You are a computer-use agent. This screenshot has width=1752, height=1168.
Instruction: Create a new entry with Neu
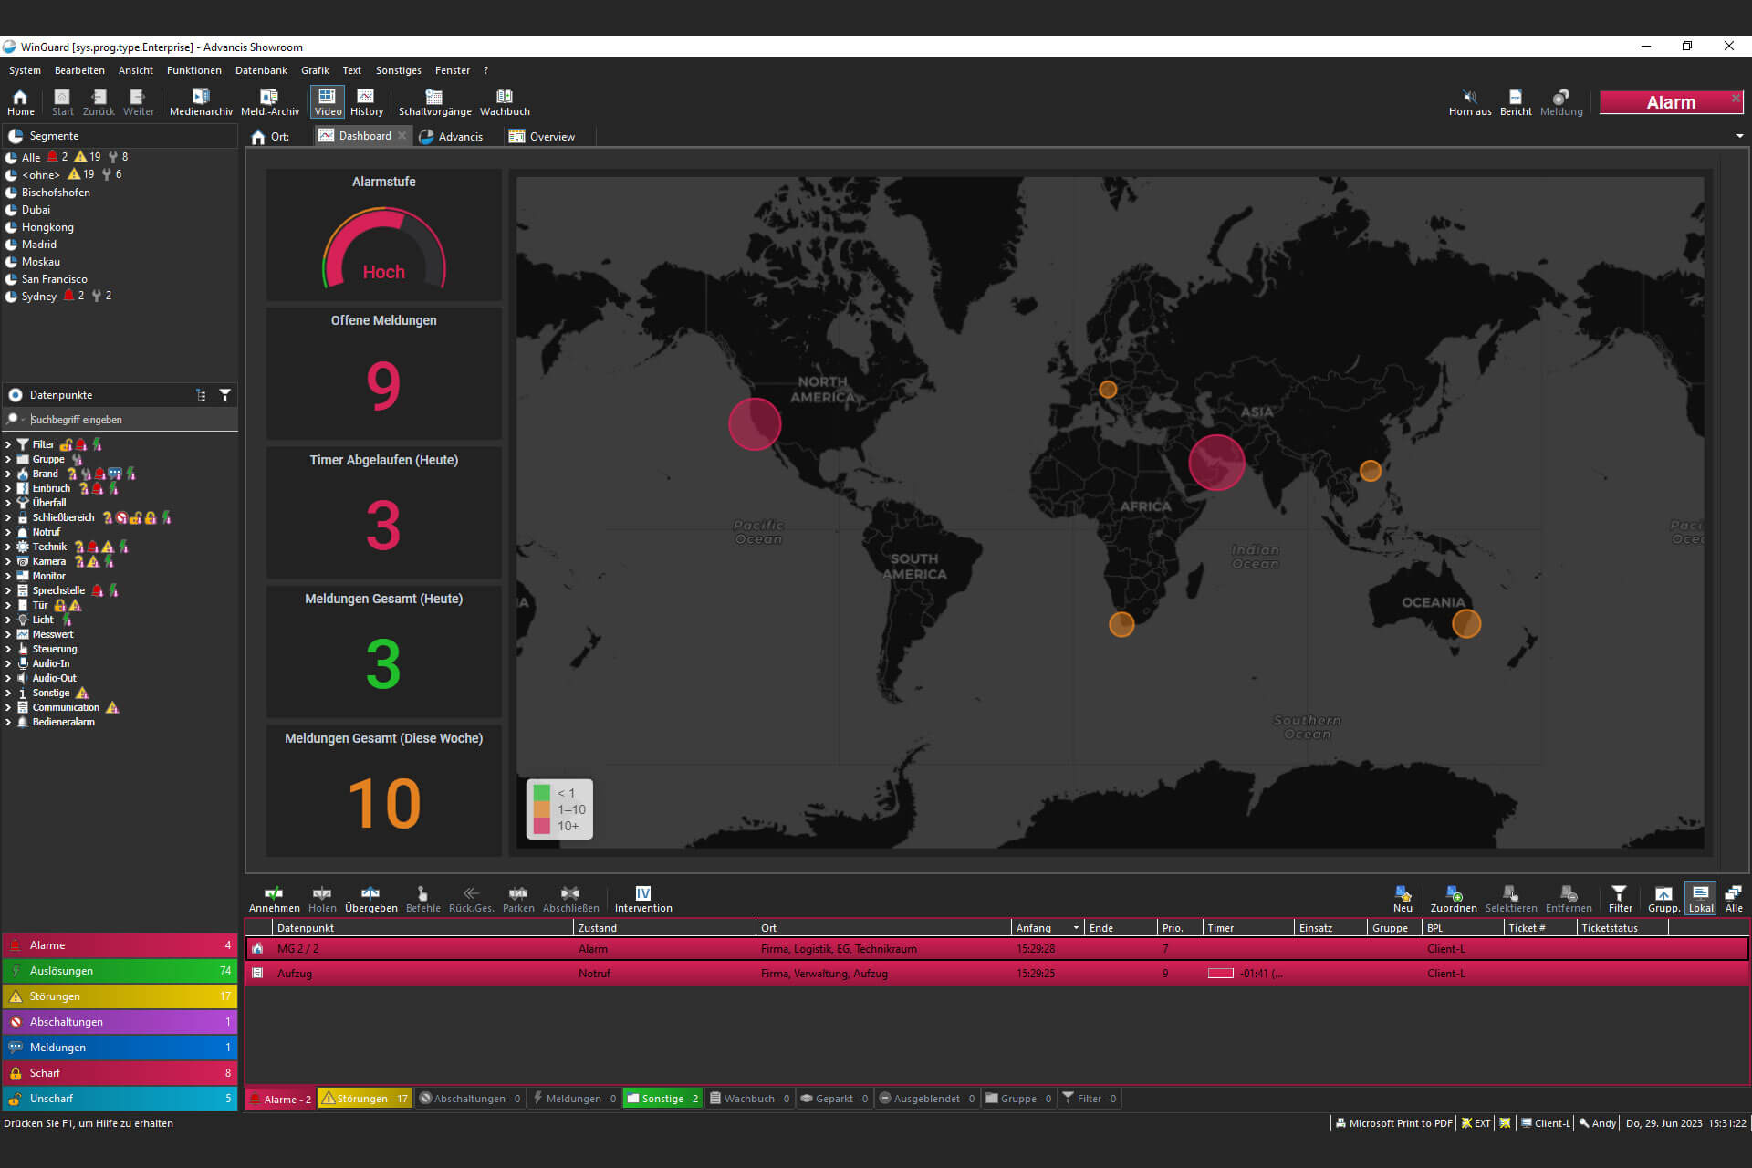tap(1403, 899)
